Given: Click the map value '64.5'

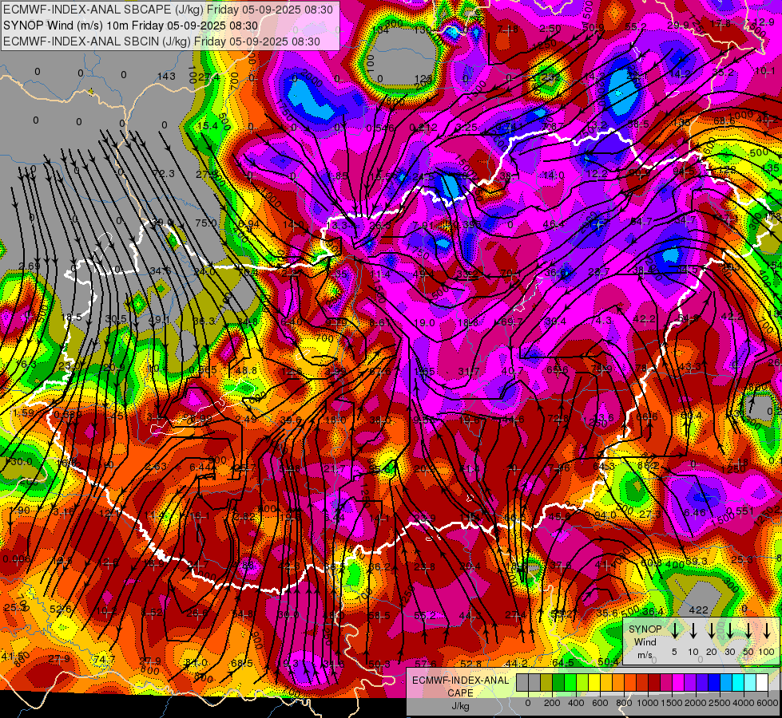Looking at the screenshot, I should (563, 663).
